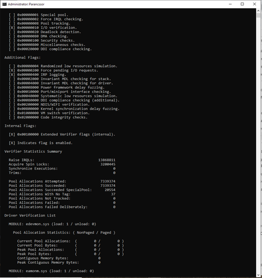Click 'Port/miniport interface checking.' text
The width and height of the screenshot is (262, 278).
(76, 92)
